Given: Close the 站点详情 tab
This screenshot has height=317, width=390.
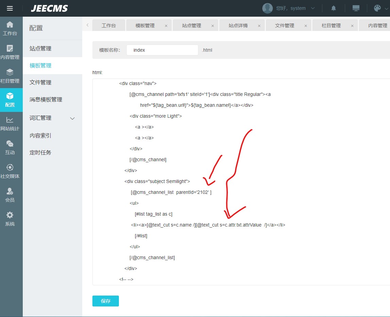Looking at the screenshot, I should [259, 26].
